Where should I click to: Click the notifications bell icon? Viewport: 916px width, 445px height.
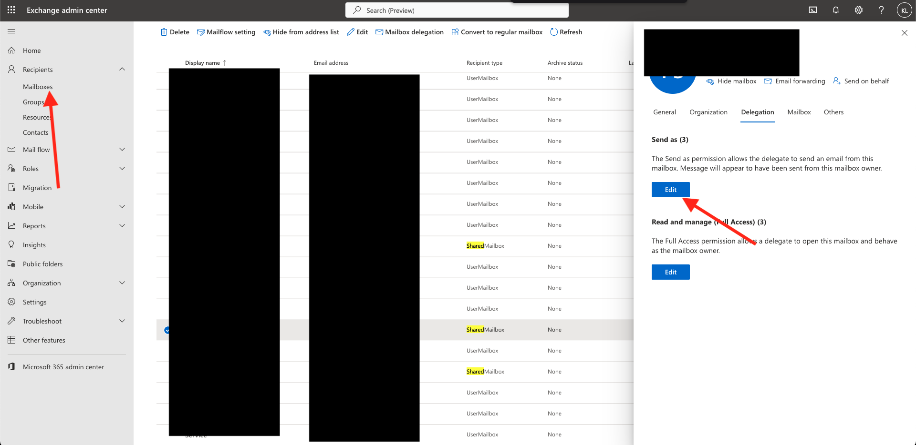[x=835, y=10]
